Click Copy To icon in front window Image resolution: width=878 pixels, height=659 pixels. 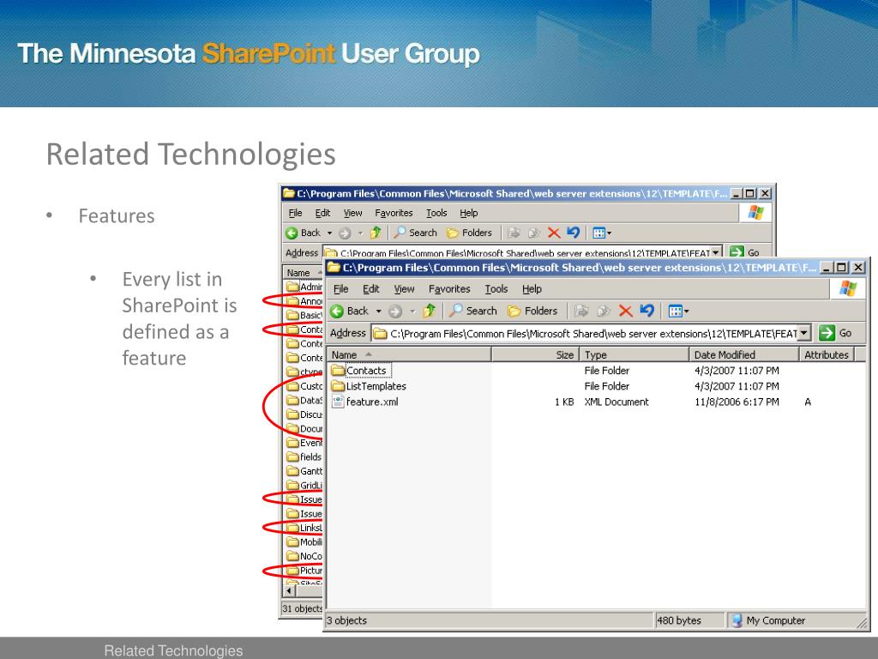click(604, 311)
